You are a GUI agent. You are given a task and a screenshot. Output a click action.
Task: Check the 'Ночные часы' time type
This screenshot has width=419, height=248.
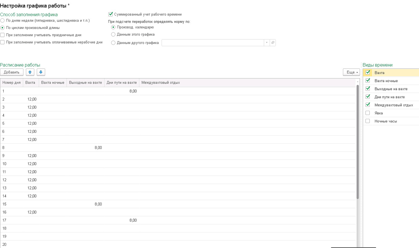click(368, 121)
